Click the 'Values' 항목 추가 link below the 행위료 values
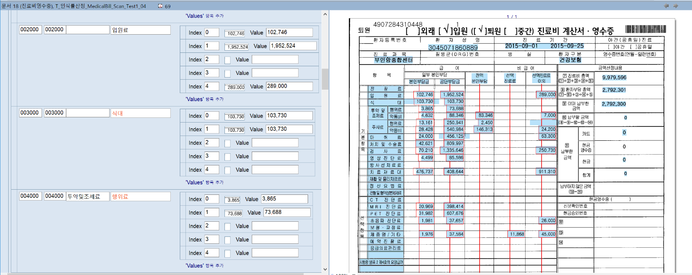 click(x=205, y=265)
